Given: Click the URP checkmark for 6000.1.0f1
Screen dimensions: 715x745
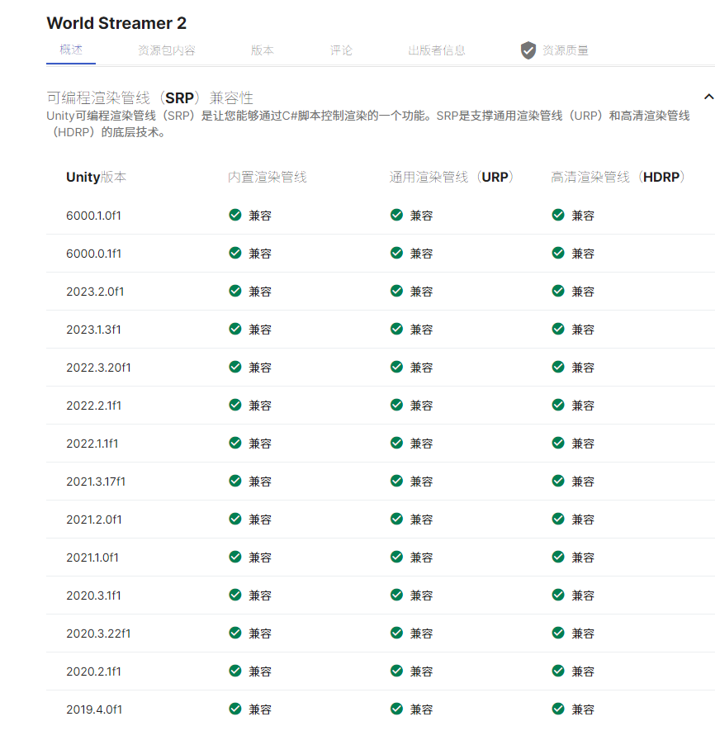Looking at the screenshot, I should (x=396, y=215).
